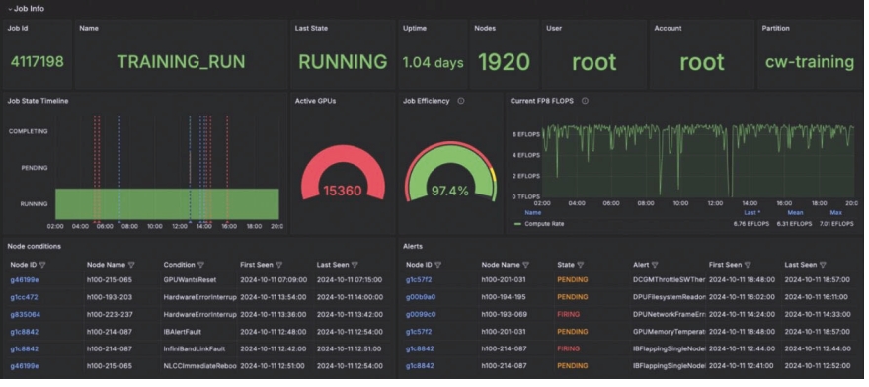Select the IBAlertFault condition cell
The width and height of the screenshot is (869, 387).
(x=183, y=332)
